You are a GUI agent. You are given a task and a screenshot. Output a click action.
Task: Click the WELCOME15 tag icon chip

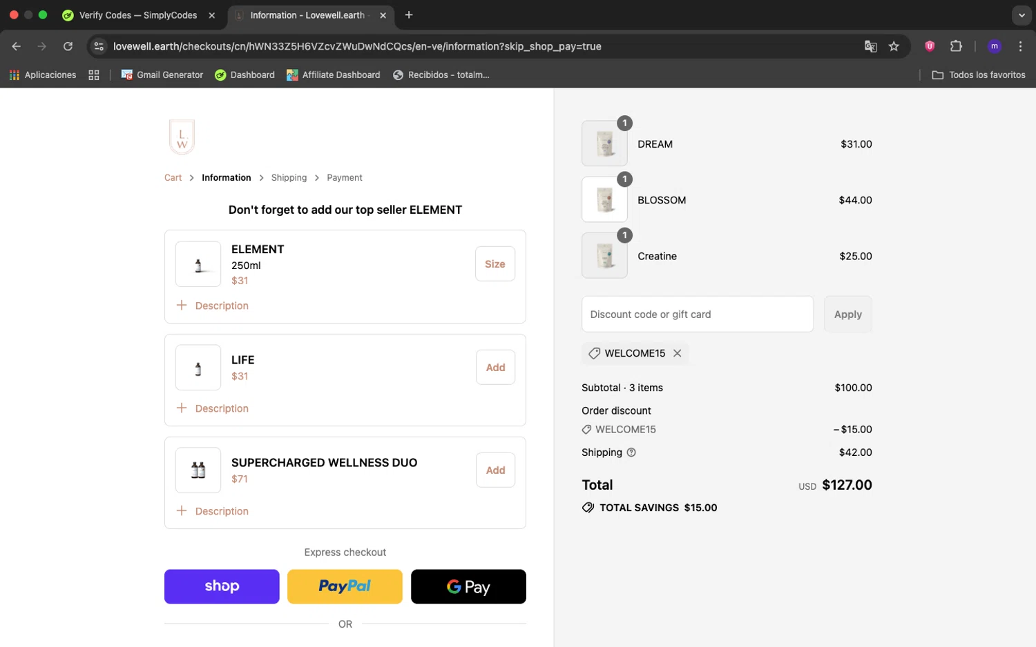[594, 353]
